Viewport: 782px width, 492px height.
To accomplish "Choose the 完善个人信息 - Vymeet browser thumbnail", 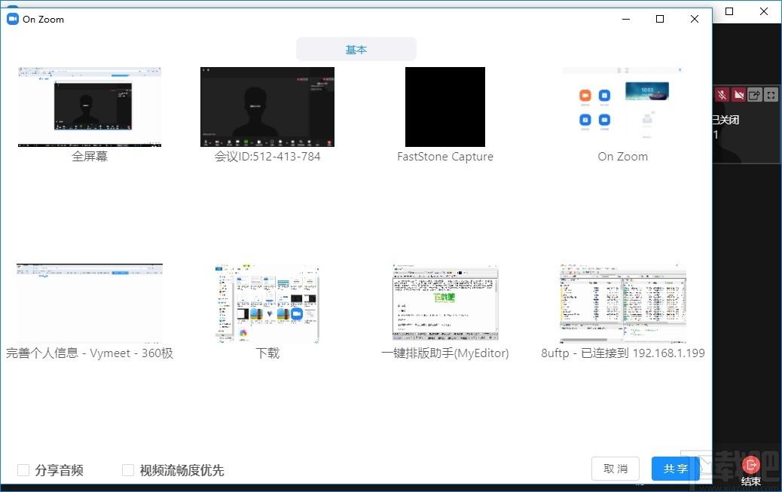I will pos(89,304).
